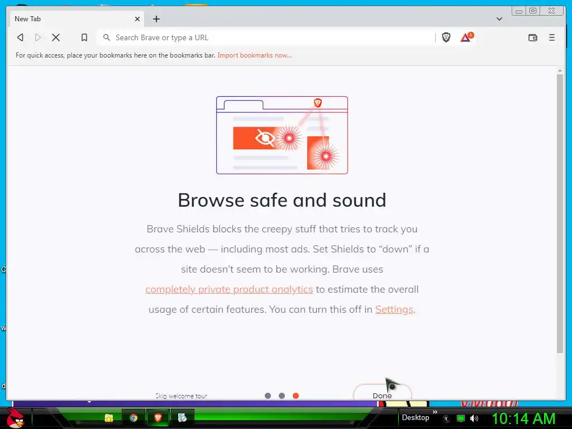Bookmark this page with the bookmark icon

point(84,37)
